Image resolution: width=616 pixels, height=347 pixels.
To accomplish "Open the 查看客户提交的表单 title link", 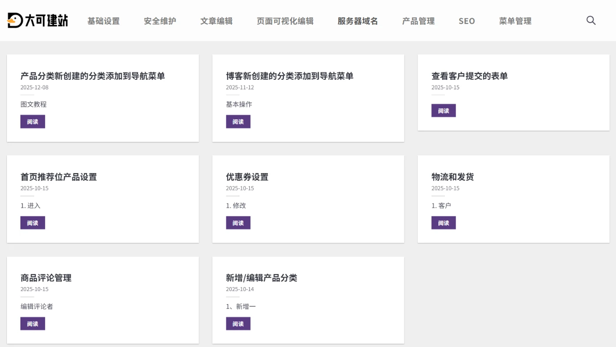I will click(469, 76).
